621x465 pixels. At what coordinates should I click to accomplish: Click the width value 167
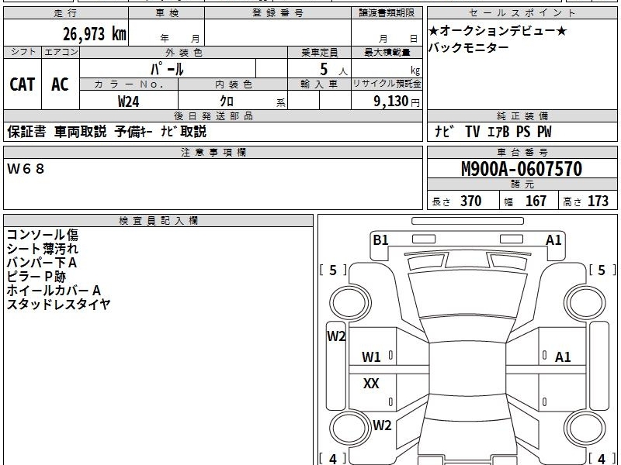(x=536, y=201)
